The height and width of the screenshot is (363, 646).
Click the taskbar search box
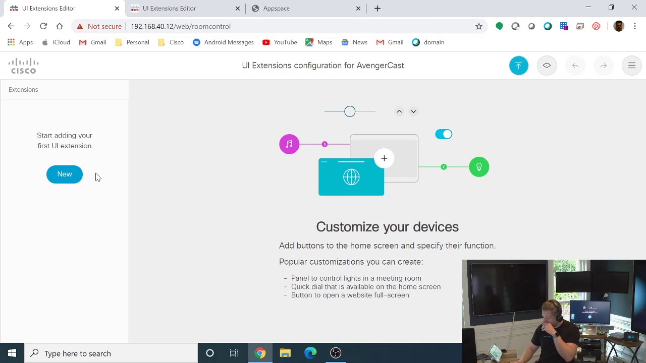[111, 353]
